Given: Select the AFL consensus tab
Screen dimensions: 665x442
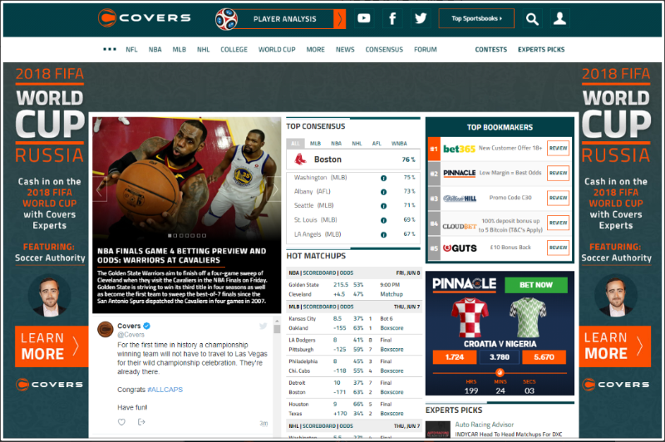Looking at the screenshot, I should 377,143.
